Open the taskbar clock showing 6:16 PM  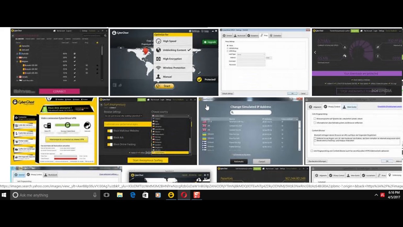[394, 195]
